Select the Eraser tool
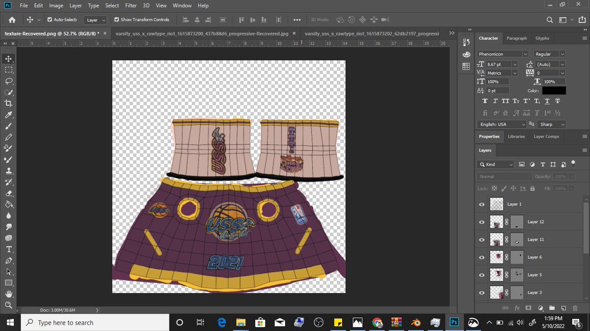The image size is (590, 331). click(x=8, y=193)
